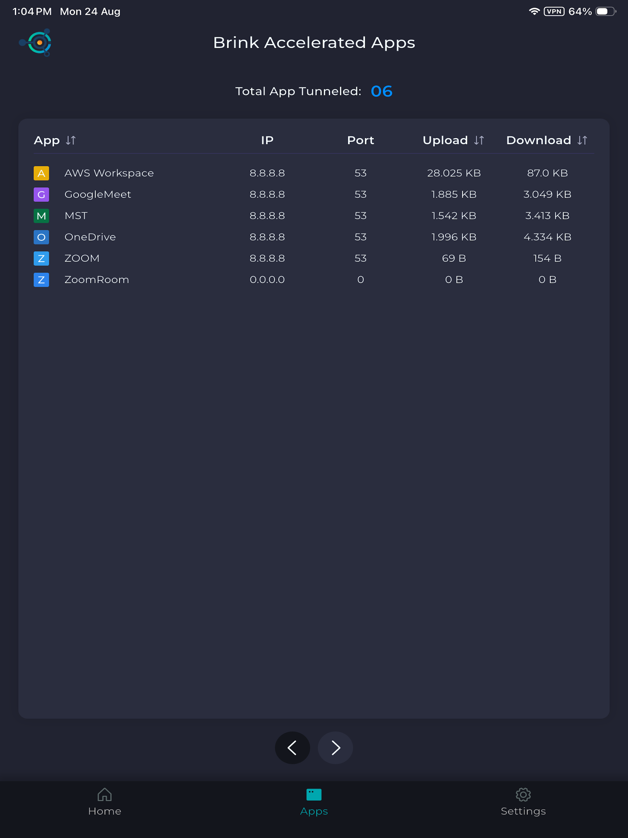Image resolution: width=628 pixels, height=838 pixels.
Task: Click upload value 1.542 KB
Action: coord(454,216)
